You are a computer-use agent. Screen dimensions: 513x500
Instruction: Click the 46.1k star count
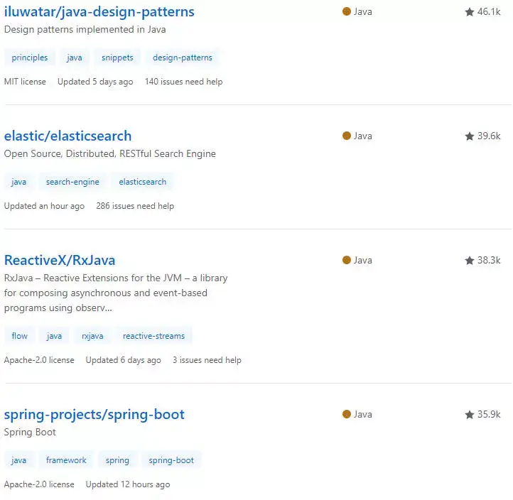[x=489, y=12]
